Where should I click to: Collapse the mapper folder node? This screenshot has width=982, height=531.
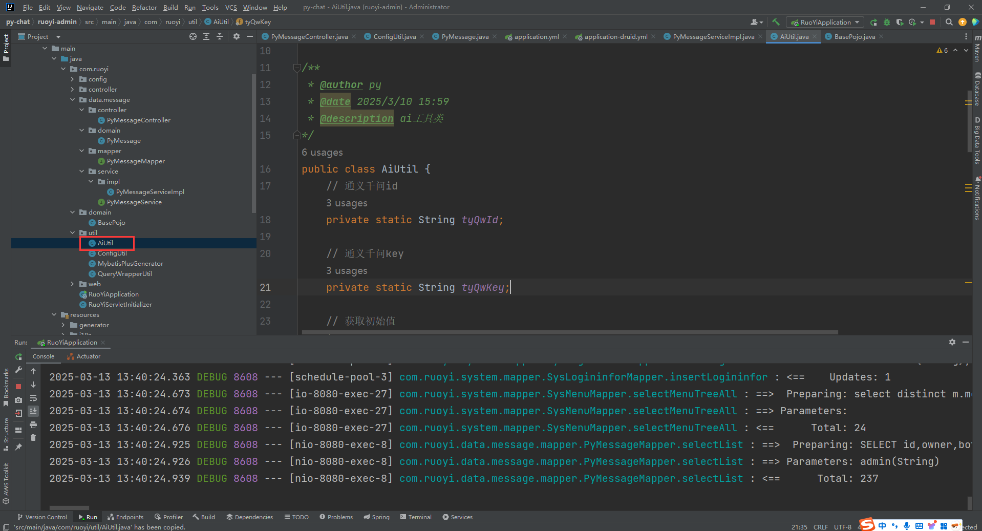[x=82, y=151]
